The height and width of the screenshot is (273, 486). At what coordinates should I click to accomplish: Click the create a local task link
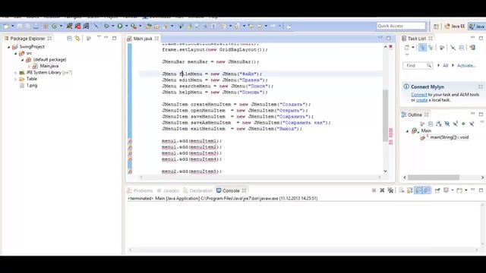[x=421, y=100]
